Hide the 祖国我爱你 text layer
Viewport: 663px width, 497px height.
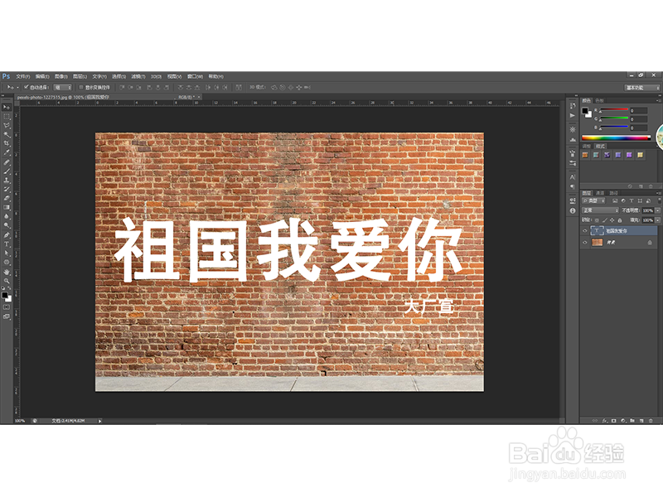tap(584, 230)
